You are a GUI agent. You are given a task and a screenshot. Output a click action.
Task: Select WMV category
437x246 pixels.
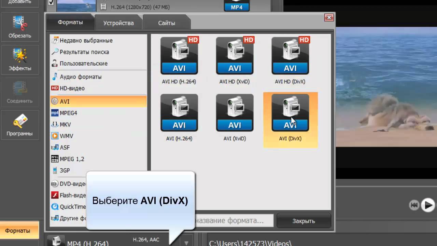coord(99,136)
